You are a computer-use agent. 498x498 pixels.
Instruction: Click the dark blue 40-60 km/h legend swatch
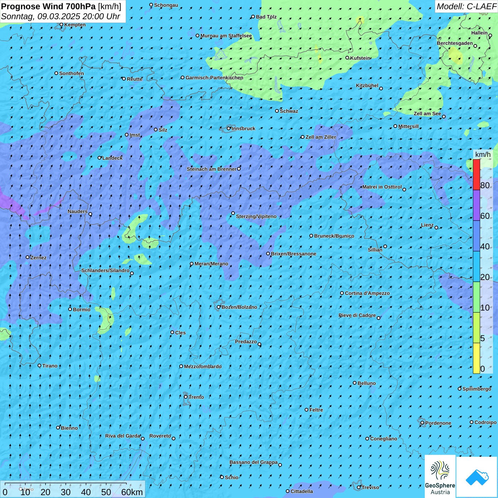[476, 236]
